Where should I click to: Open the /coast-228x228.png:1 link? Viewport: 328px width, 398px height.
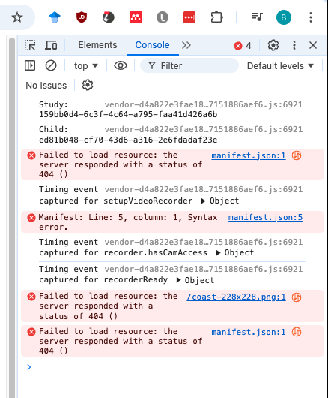[x=236, y=297]
